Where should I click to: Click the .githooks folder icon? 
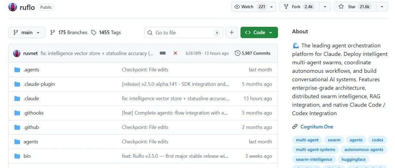17,113
